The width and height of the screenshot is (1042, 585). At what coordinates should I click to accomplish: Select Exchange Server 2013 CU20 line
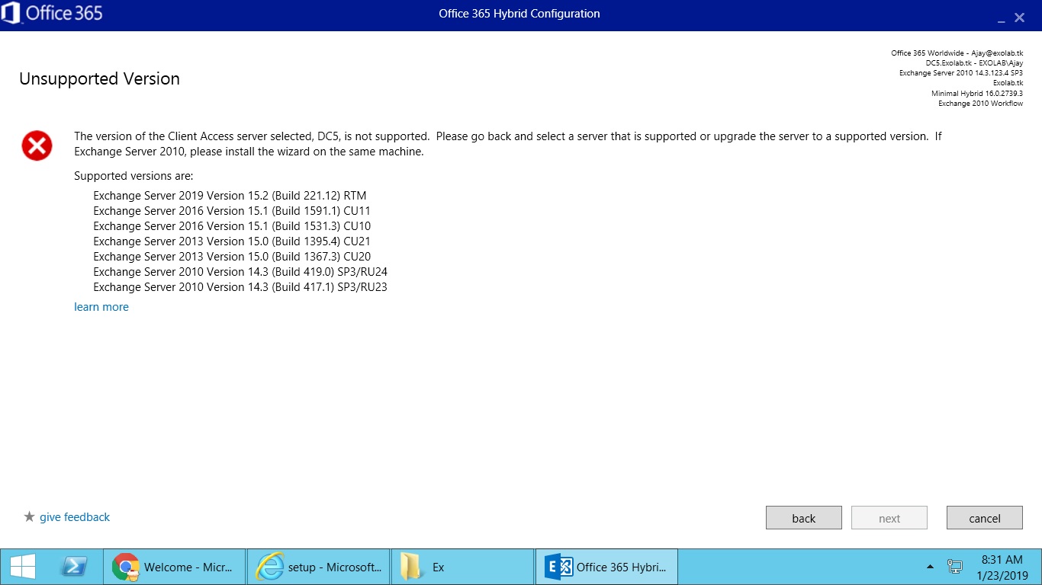(x=232, y=257)
